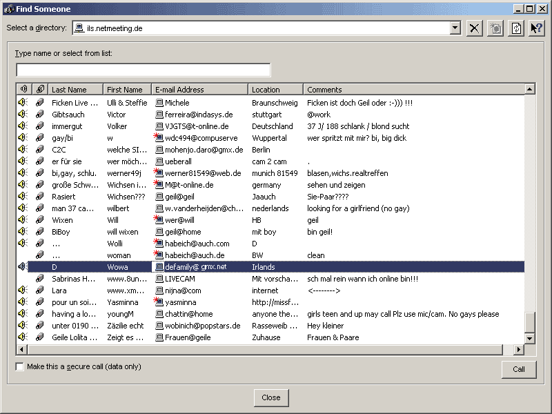Click the disabled properties icon beside Delete
The width and height of the screenshot is (552, 414).
click(x=495, y=28)
